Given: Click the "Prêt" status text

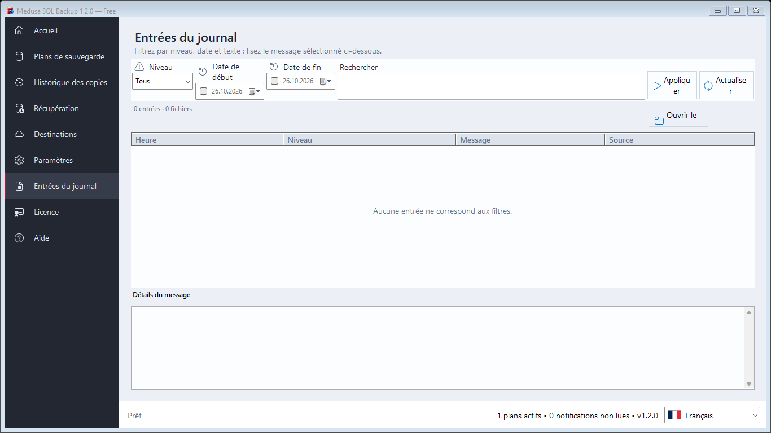Looking at the screenshot, I should click(134, 416).
